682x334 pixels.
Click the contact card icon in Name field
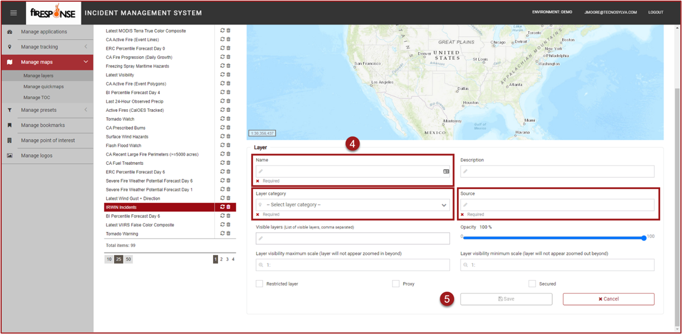446,171
